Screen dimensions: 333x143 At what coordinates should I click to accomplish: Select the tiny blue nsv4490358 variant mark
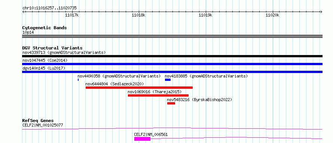coord(78,80)
